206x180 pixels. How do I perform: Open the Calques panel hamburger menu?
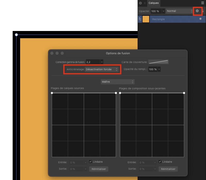click(x=203, y=3)
